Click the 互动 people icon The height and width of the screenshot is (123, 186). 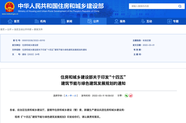click(x=143, y=21)
